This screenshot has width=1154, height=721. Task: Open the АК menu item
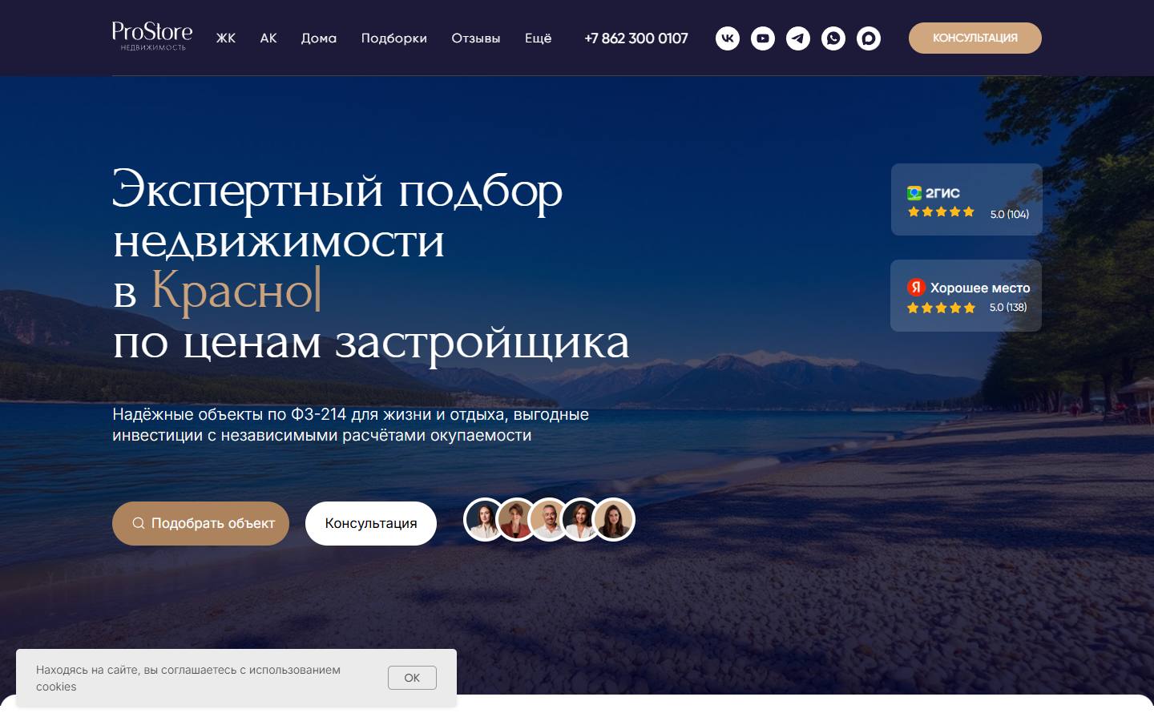pyautogui.click(x=268, y=38)
